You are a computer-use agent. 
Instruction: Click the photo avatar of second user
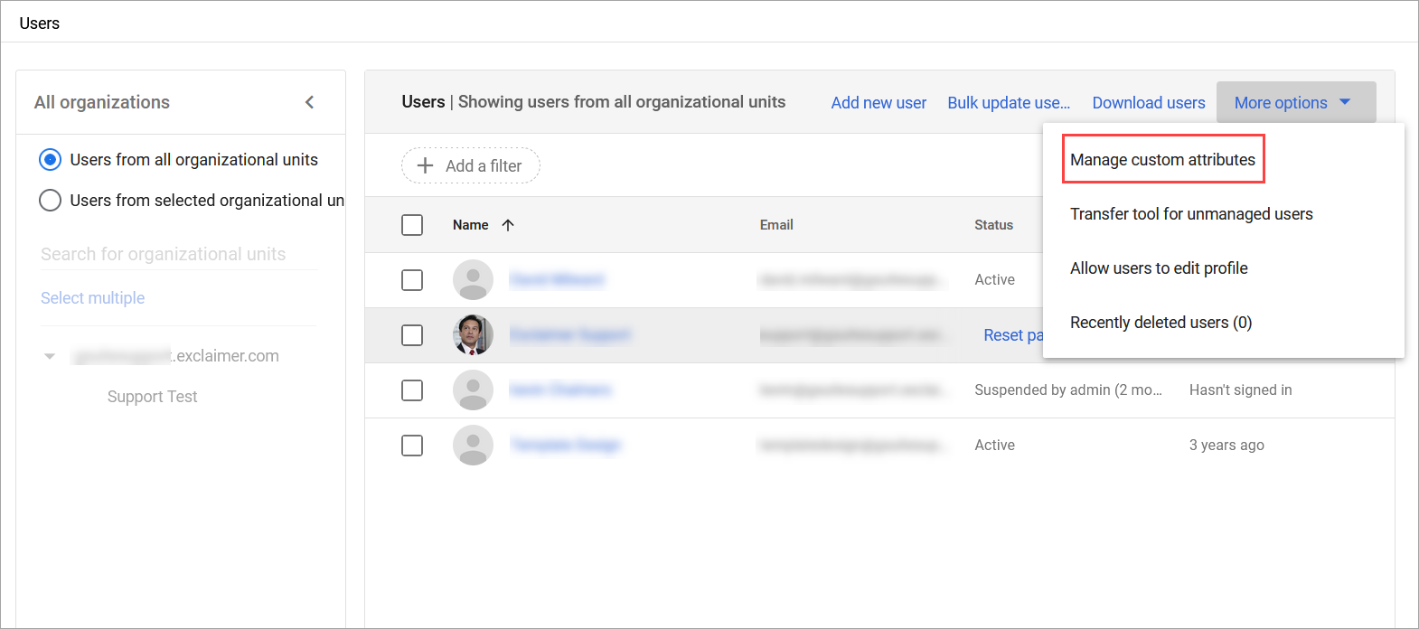(473, 335)
